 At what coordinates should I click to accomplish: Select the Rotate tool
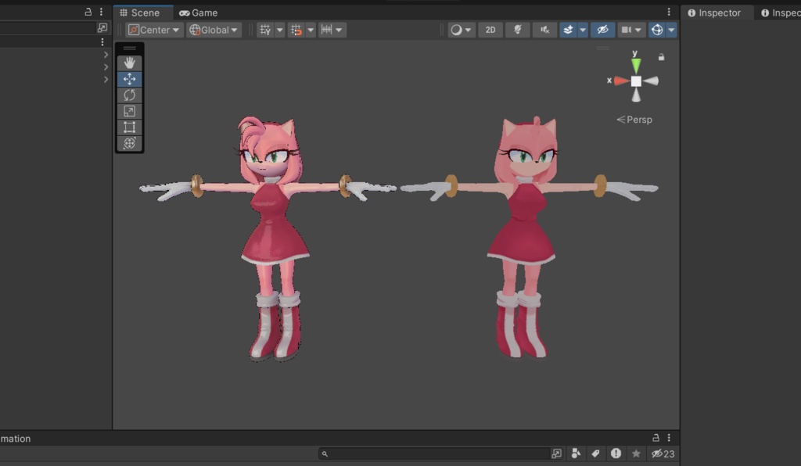click(128, 95)
